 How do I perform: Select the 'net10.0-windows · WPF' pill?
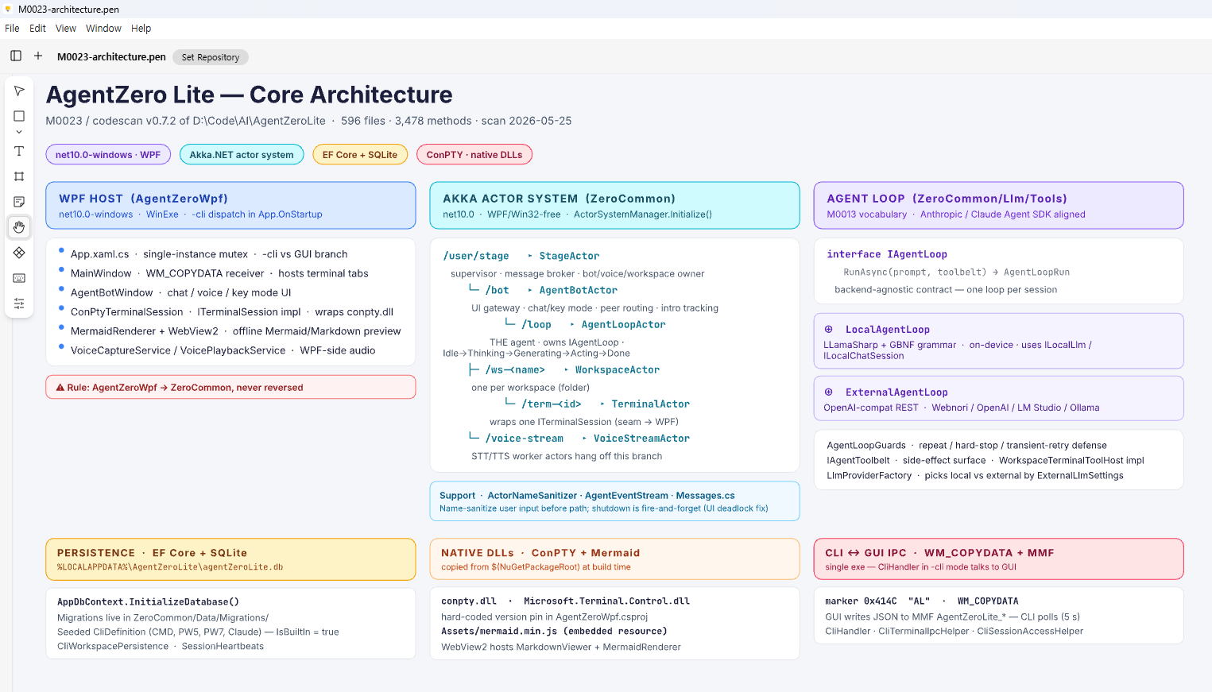pos(108,155)
